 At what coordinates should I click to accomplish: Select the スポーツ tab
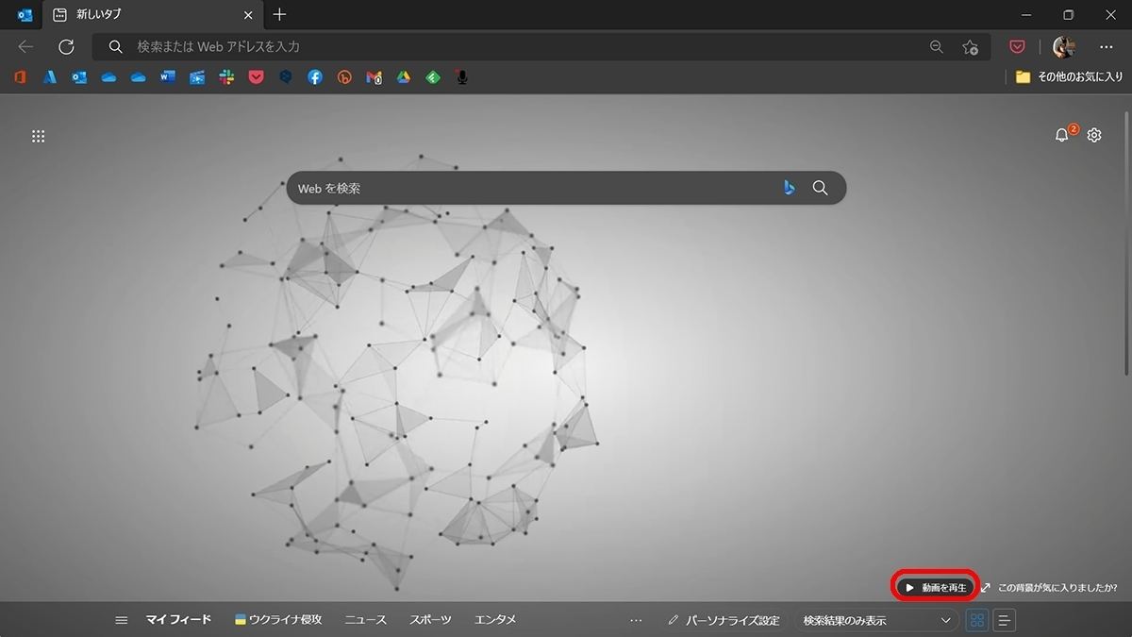point(430,620)
